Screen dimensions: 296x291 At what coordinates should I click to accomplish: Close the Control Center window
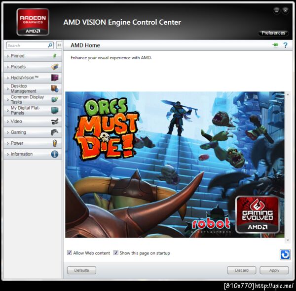pos(286,11)
